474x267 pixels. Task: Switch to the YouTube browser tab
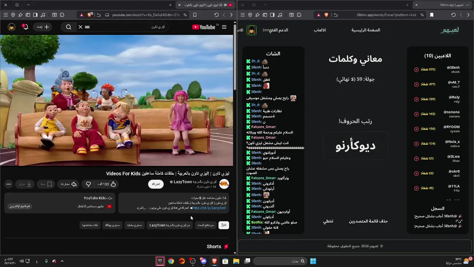(x=206, y=5)
